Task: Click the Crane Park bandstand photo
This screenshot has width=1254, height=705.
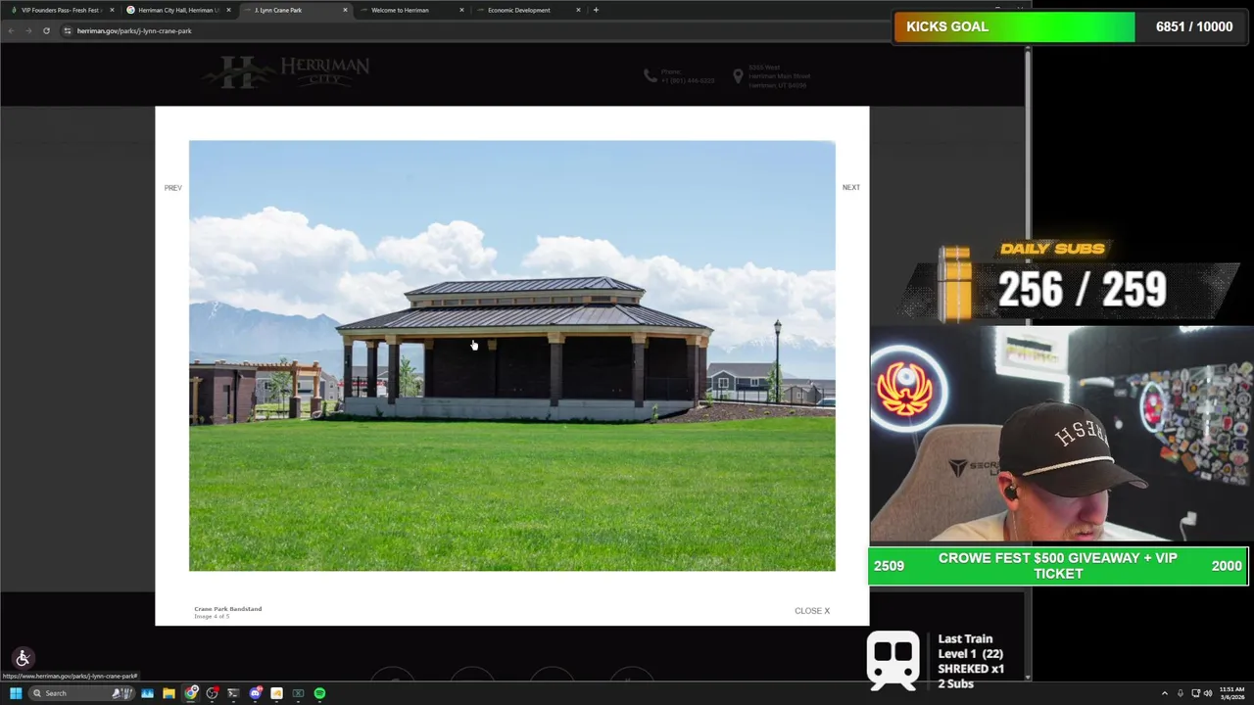Action: [511, 355]
